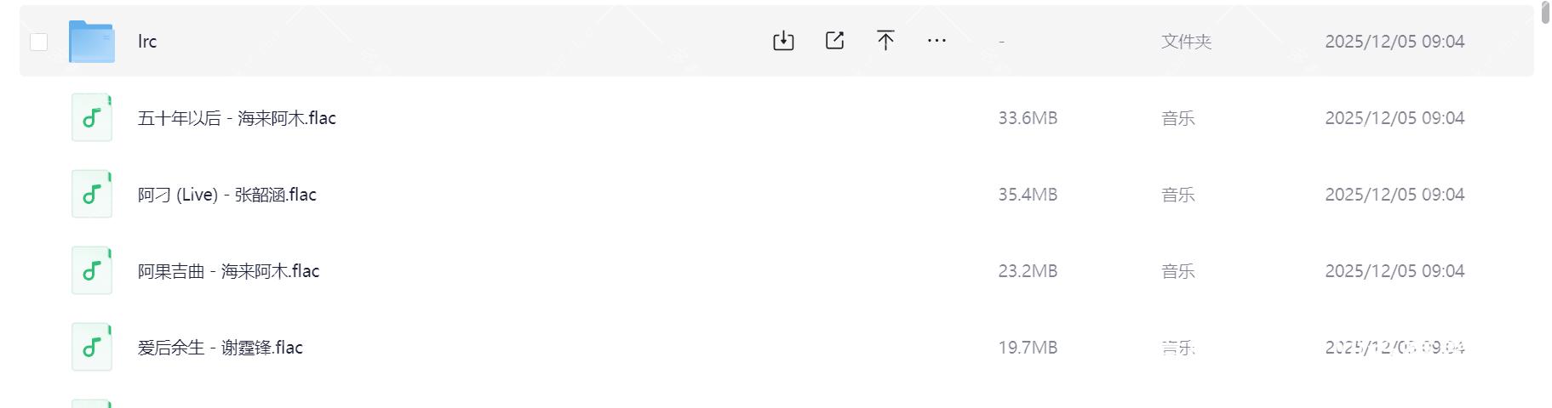Screen dimensions: 1552x408
Task: Click the 文件夹 type label of lrc
Action: point(1186,42)
